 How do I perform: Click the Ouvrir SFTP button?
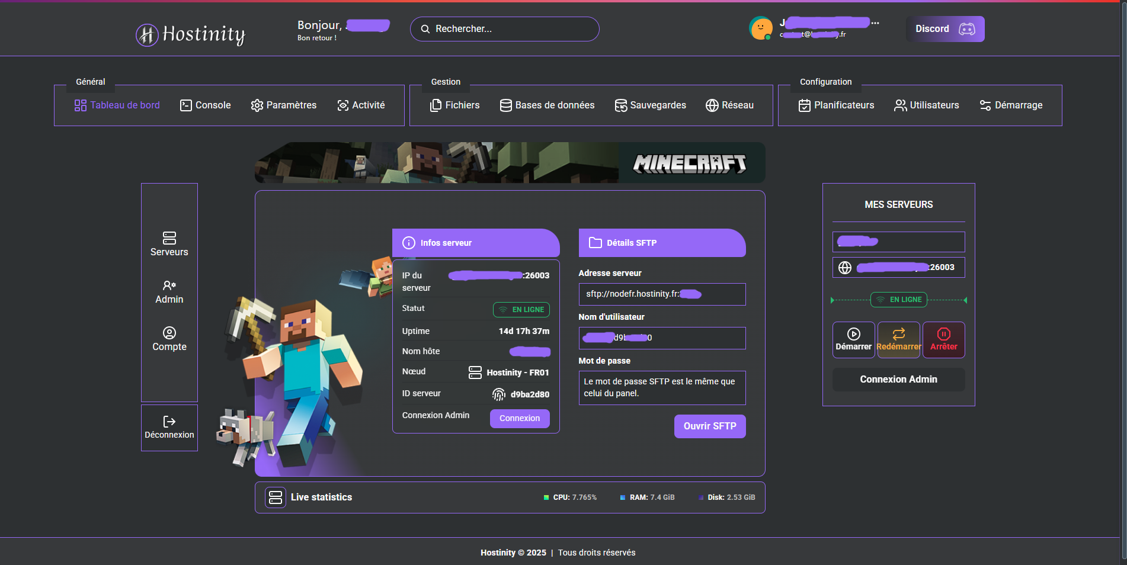coord(709,426)
